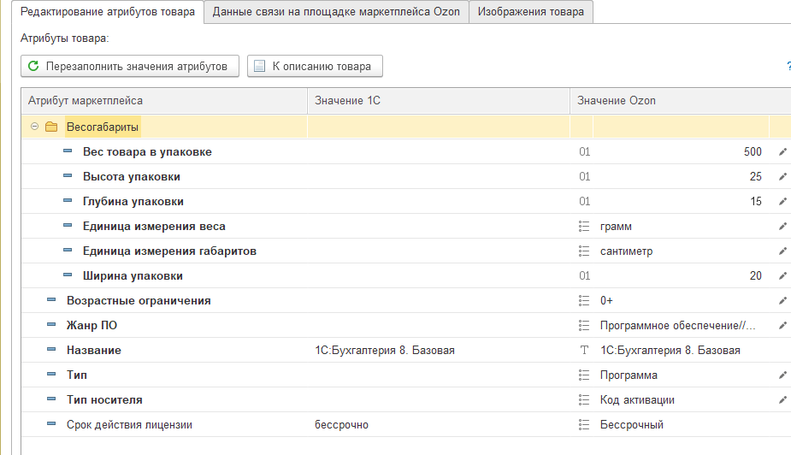Click Ozon value грамм
The image size is (791, 455).
(616, 227)
